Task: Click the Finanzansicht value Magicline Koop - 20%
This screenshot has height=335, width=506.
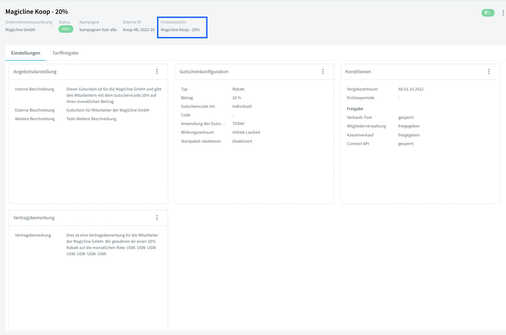Action: tap(180, 30)
